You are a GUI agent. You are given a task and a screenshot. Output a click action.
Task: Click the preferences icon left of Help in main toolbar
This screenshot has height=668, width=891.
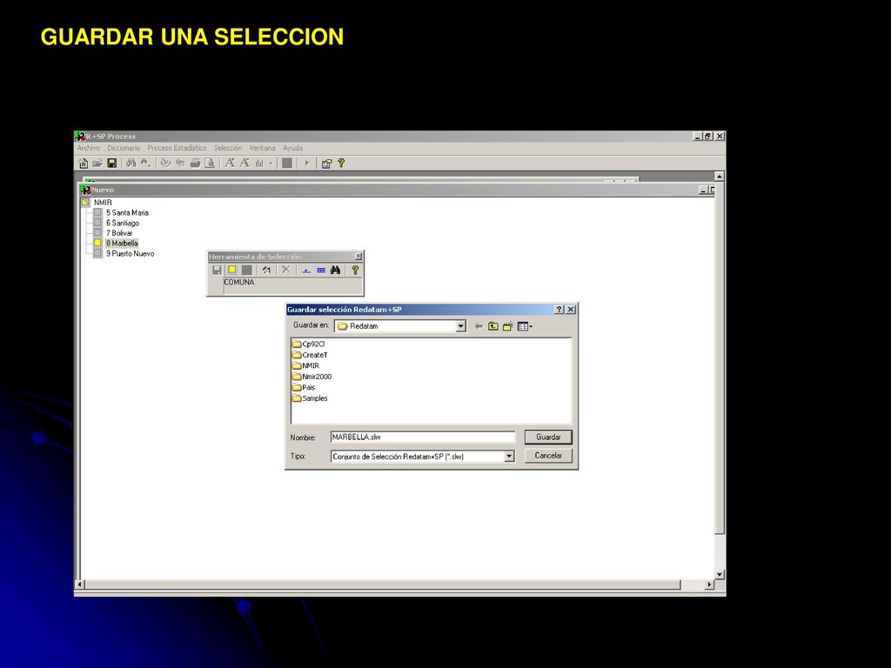click(326, 164)
